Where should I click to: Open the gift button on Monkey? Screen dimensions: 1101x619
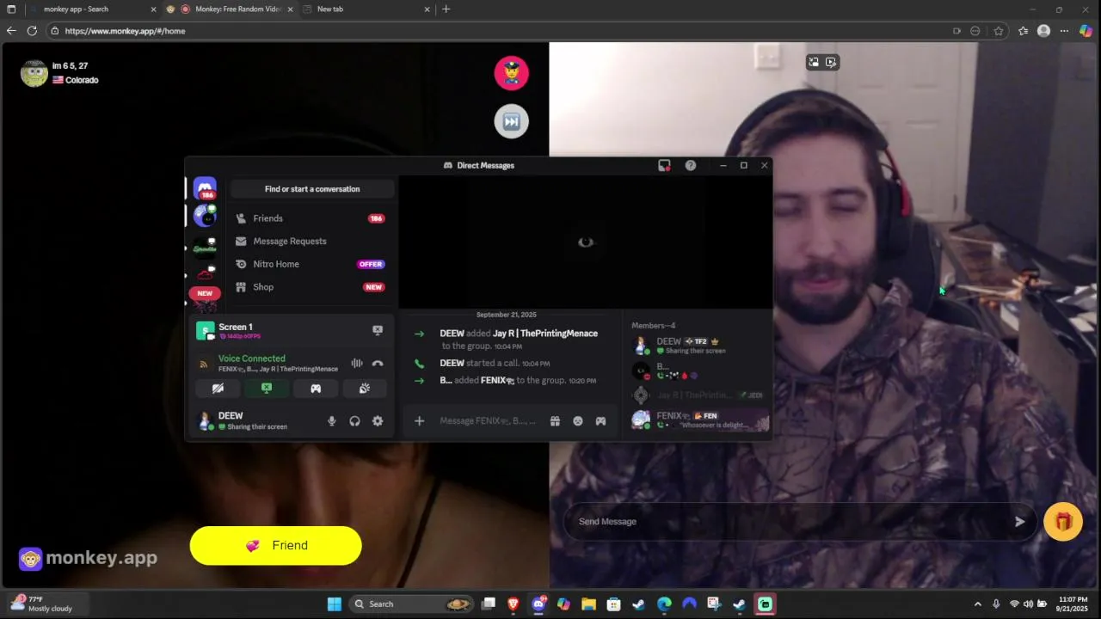pyautogui.click(x=1063, y=522)
